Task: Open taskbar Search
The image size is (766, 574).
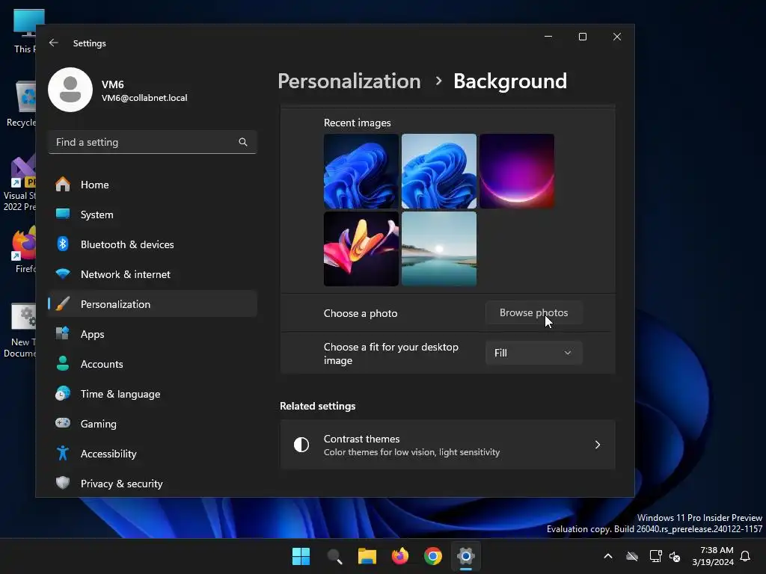Action: (x=334, y=556)
